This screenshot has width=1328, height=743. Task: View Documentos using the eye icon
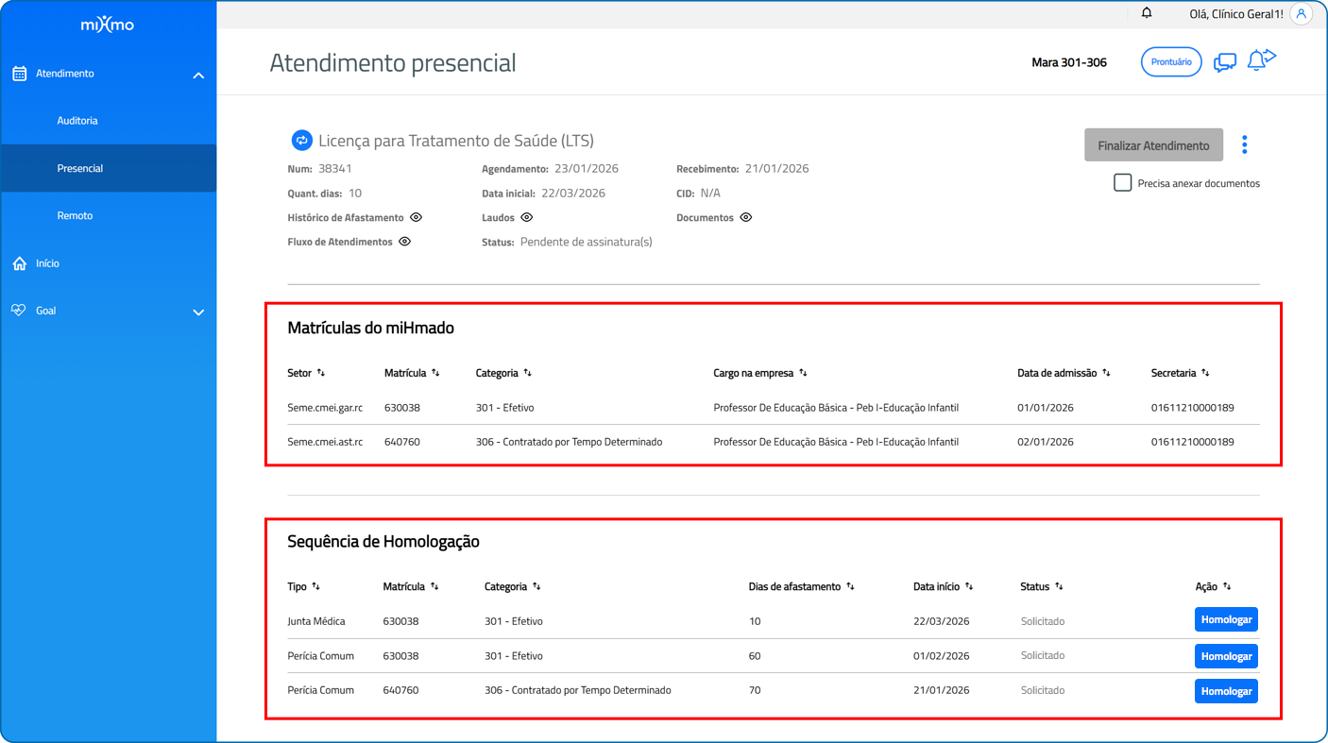point(745,217)
